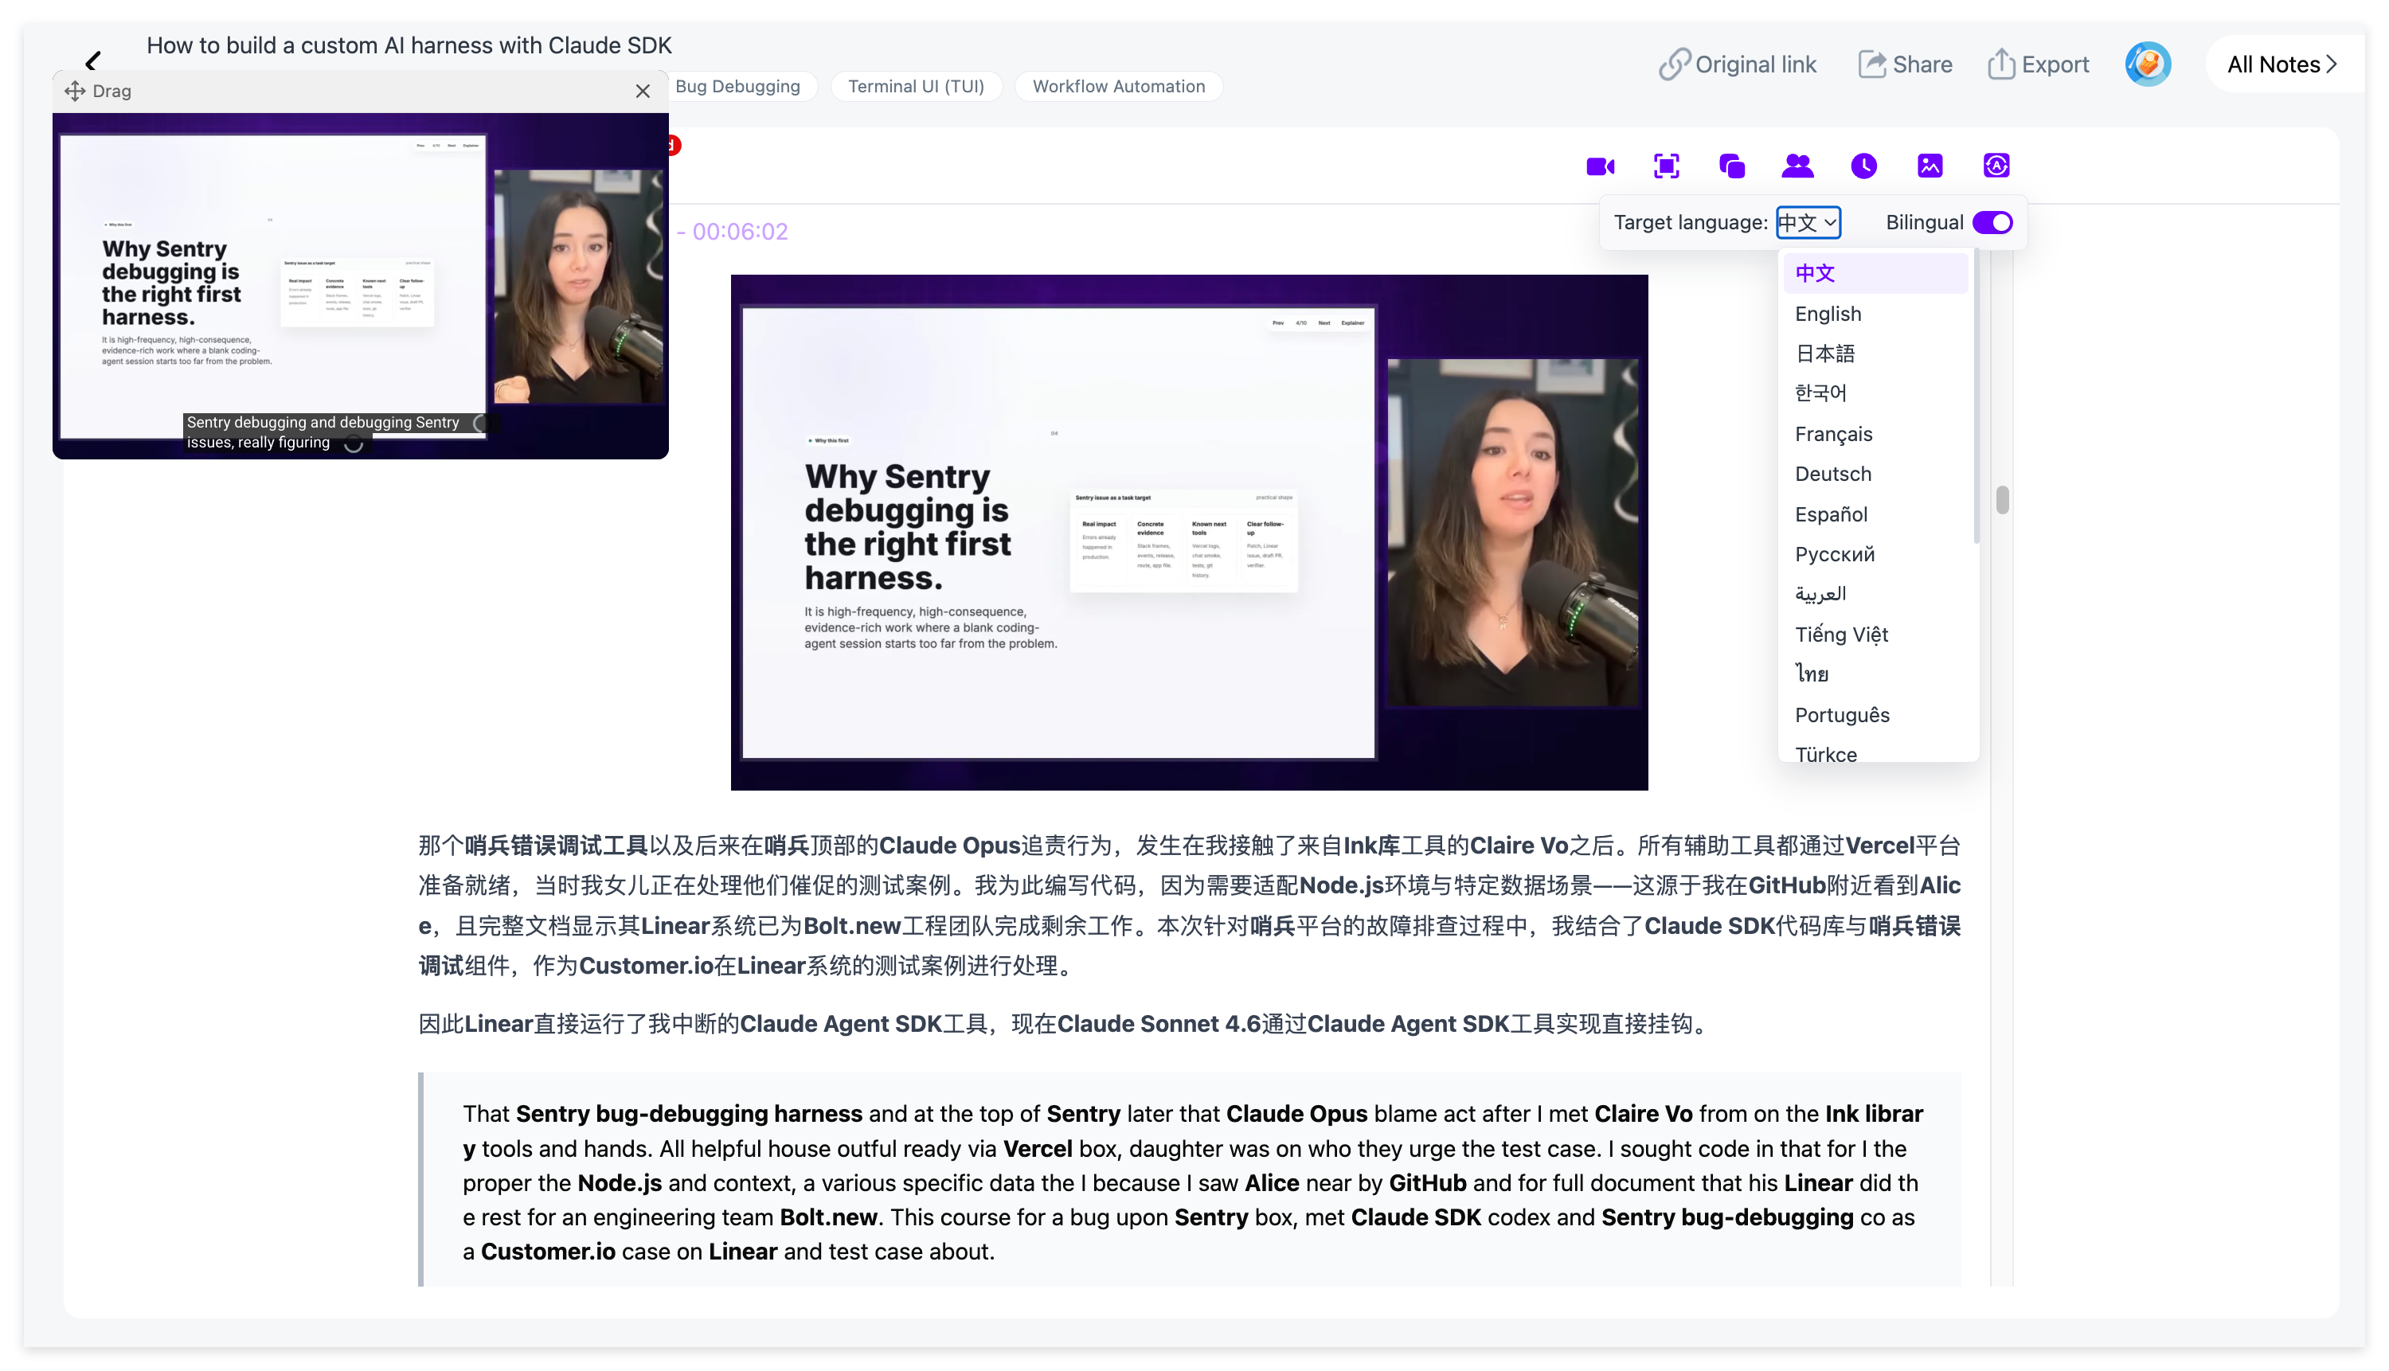2389x1371 pixels.
Task: Click the Drag handle of floating player
Action: click(98, 92)
